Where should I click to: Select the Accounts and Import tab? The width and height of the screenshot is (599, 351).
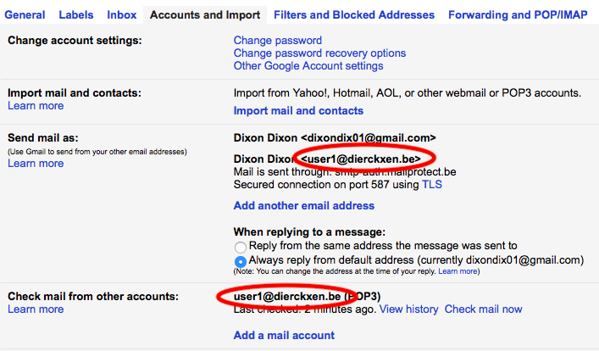click(x=205, y=15)
